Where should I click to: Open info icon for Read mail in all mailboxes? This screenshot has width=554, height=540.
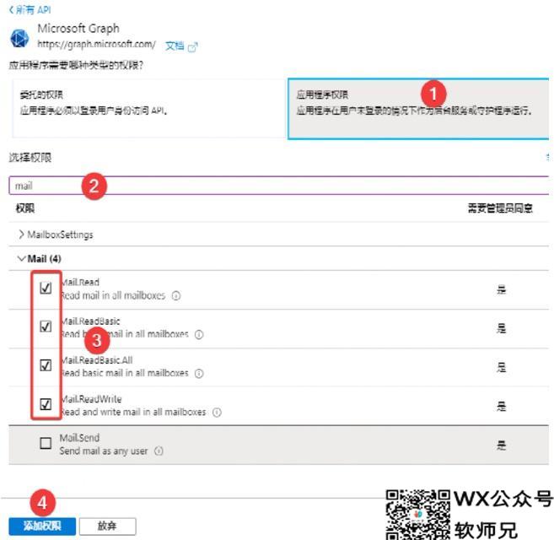click(x=176, y=295)
